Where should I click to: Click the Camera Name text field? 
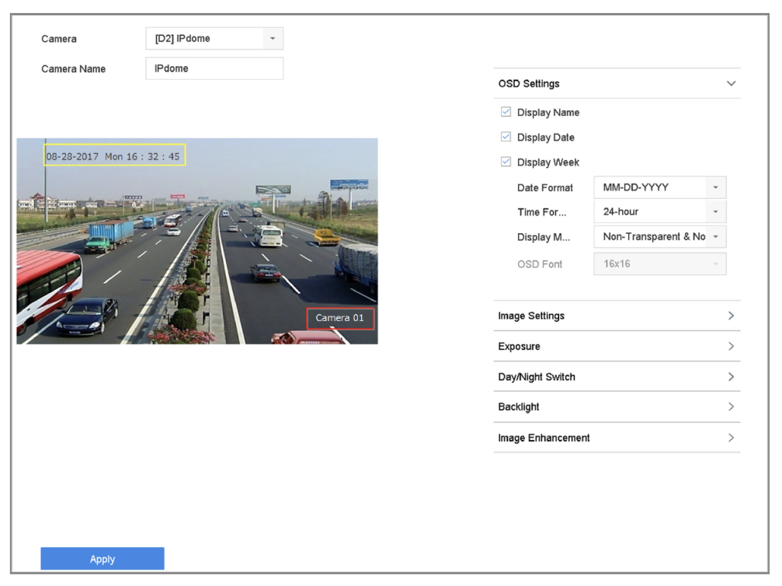coord(214,68)
